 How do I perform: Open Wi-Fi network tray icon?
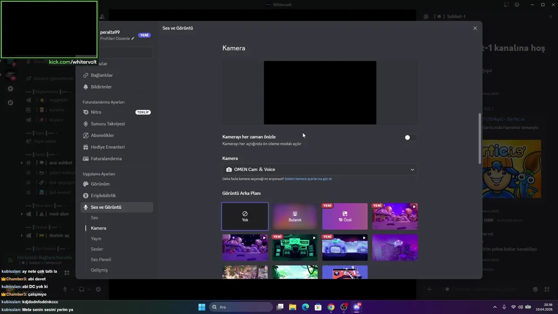tap(514, 307)
